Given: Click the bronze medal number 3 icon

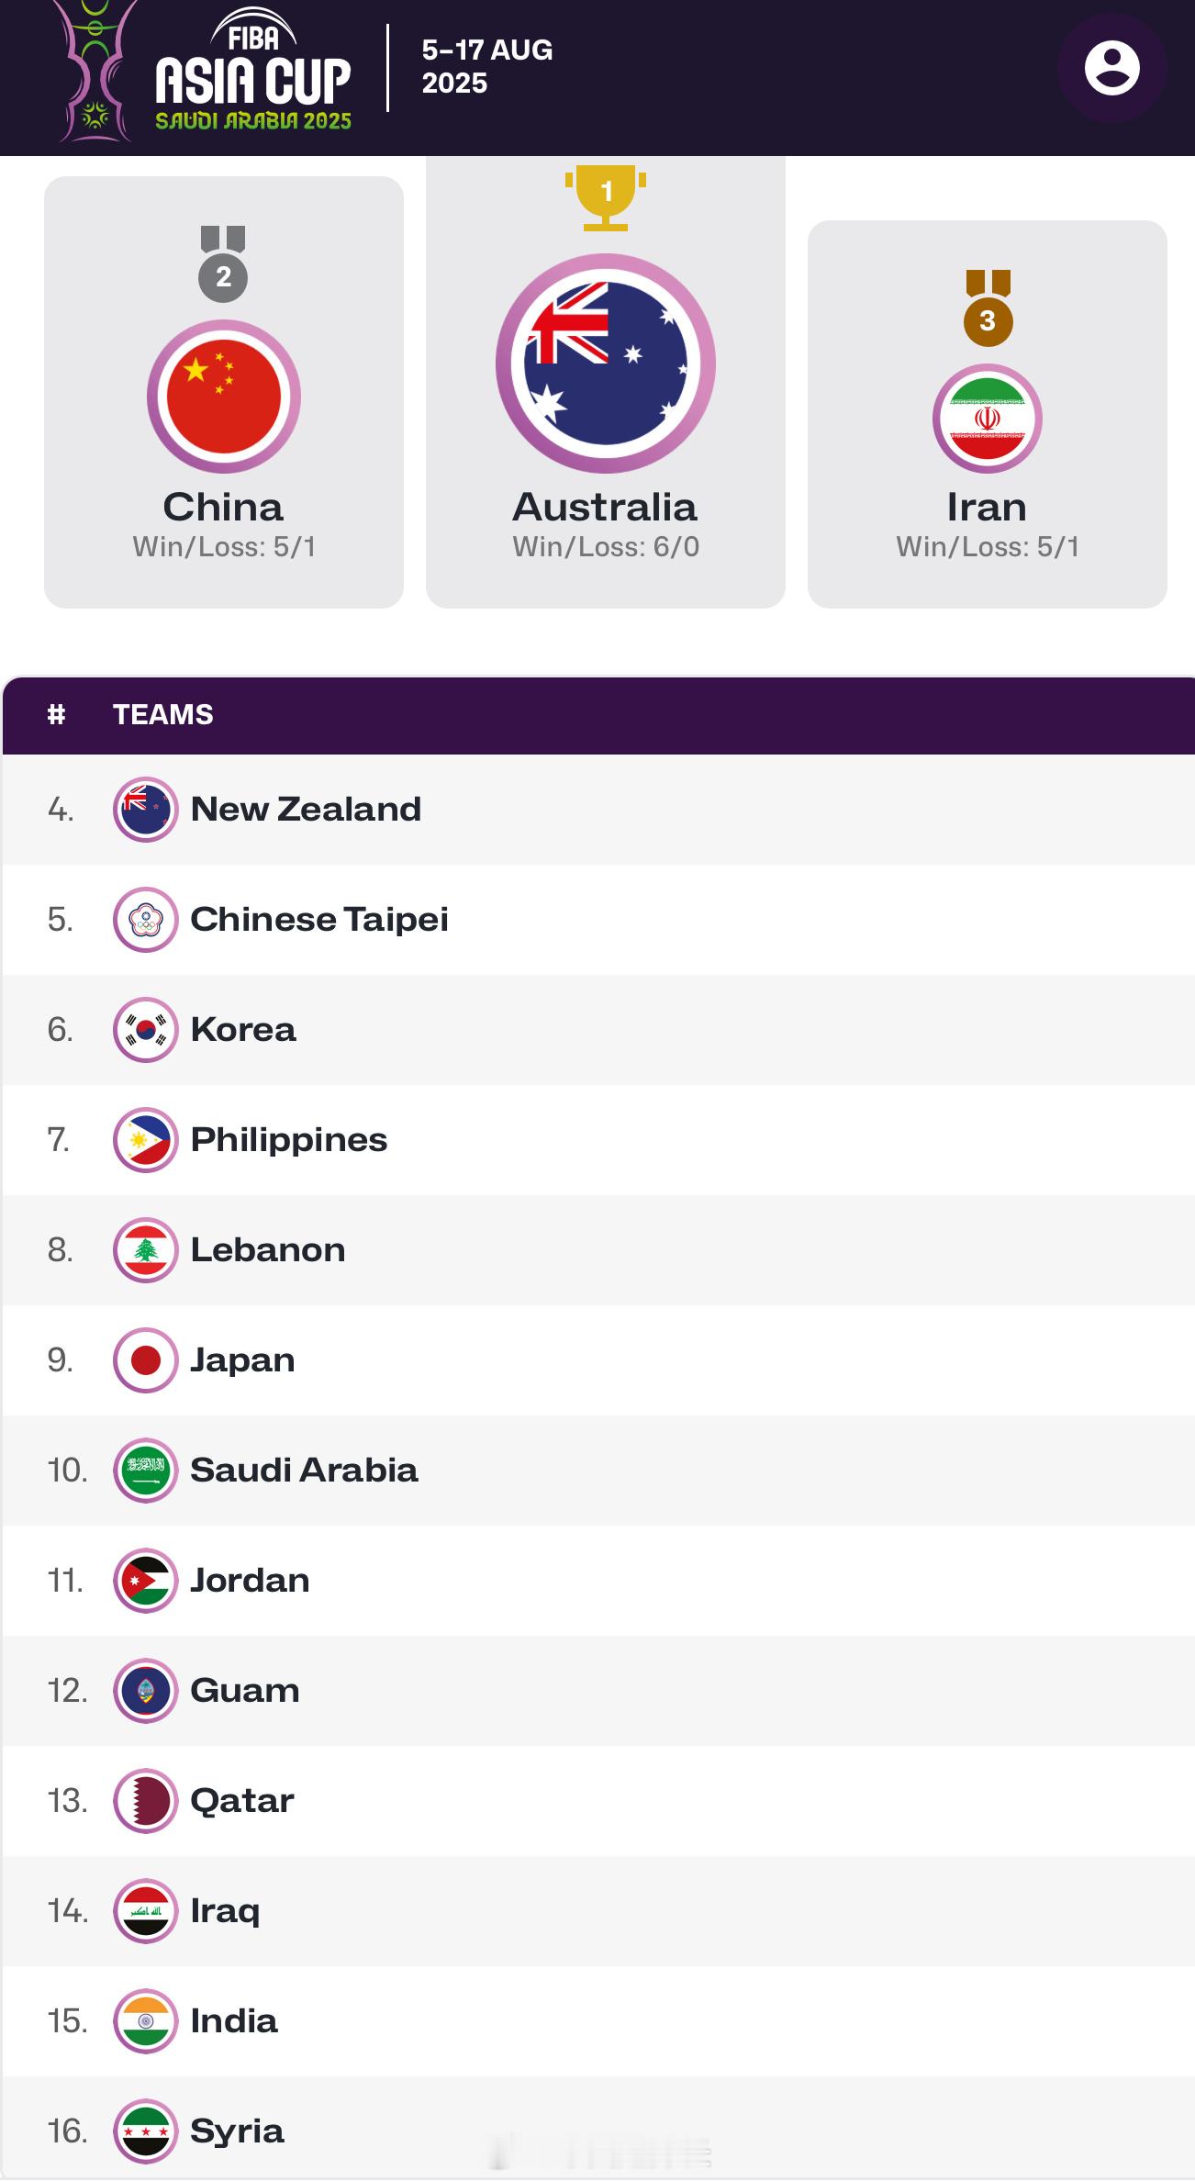Looking at the screenshot, I should click(988, 308).
